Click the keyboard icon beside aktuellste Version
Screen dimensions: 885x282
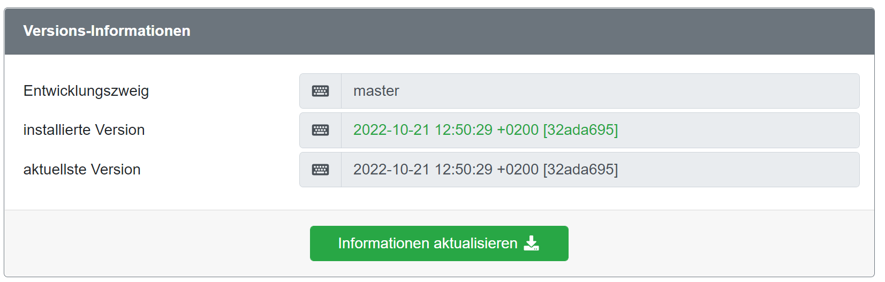point(320,170)
